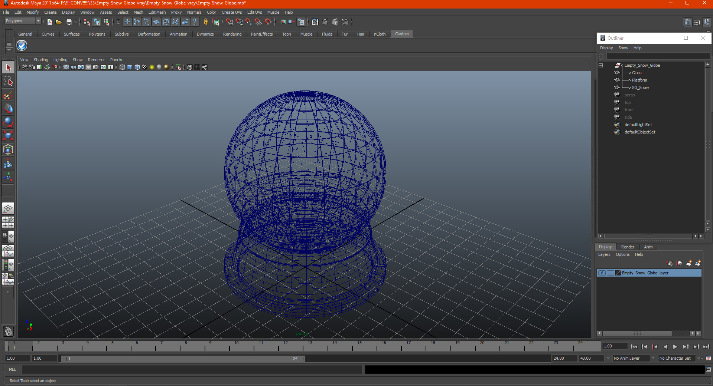713x386 pixels.
Task: Collapse the Empty_Snow_Globe outliner hierarchy
Action: point(600,65)
